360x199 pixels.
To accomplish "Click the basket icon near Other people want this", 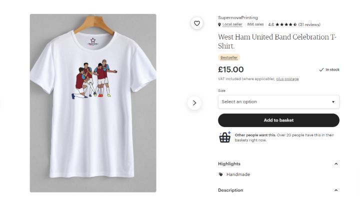I will click(x=225, y=137).
